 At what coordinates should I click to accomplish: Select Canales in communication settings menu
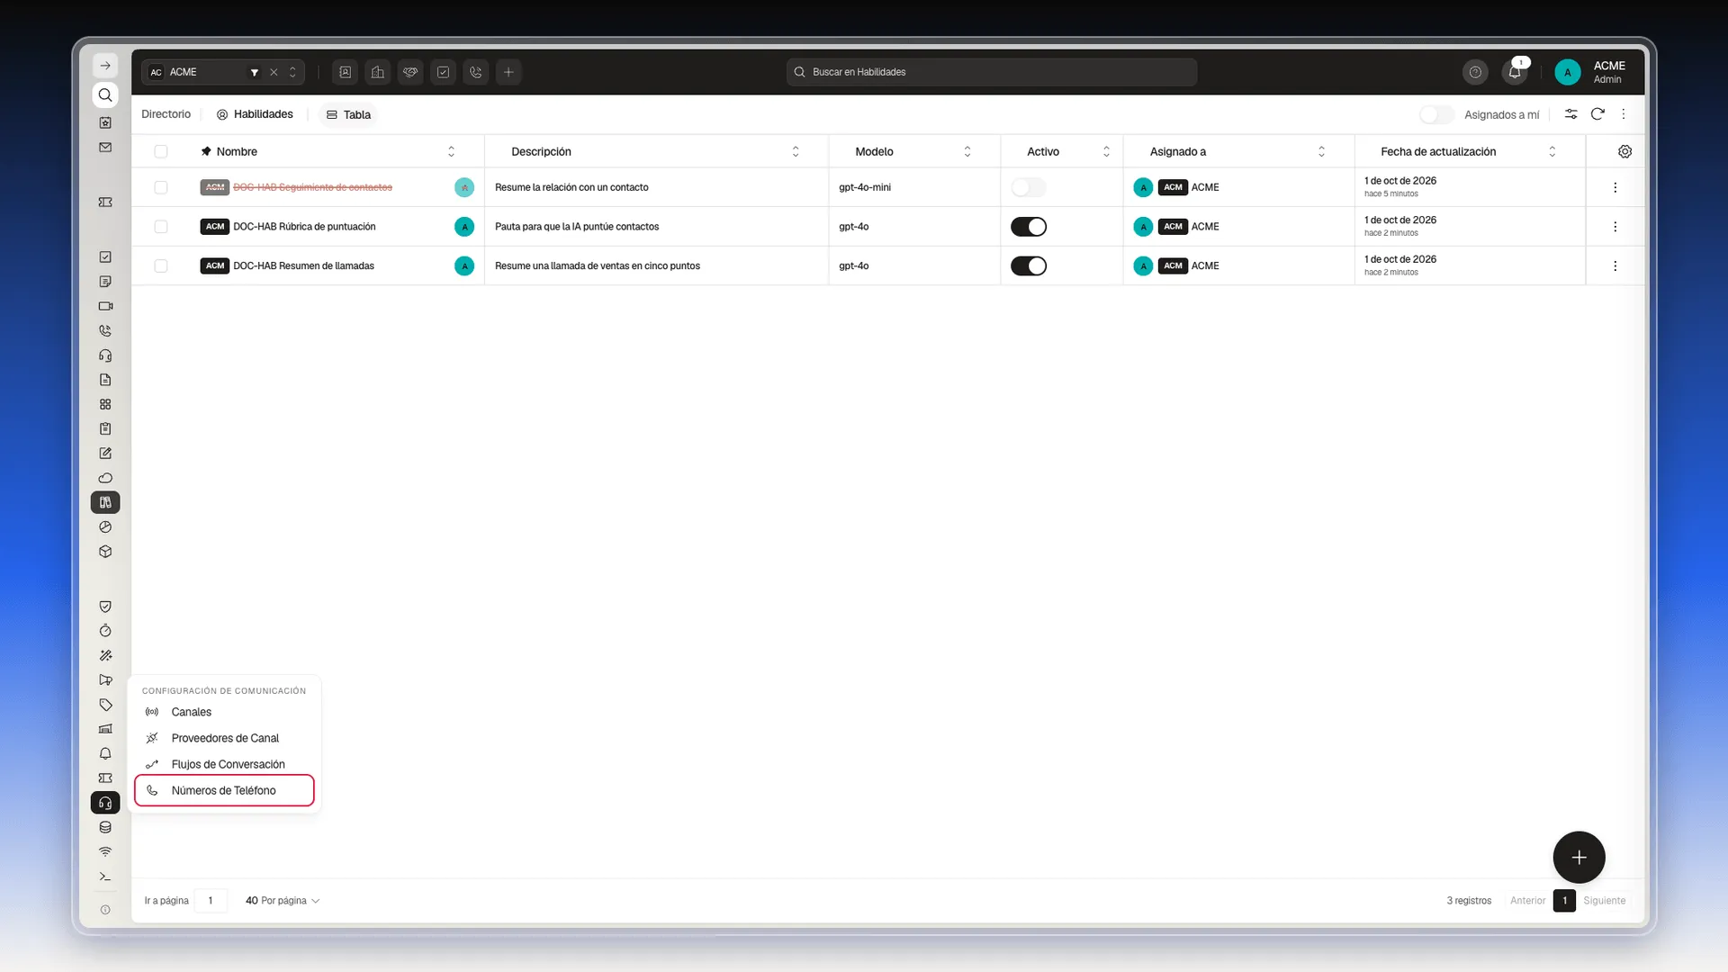224,712
